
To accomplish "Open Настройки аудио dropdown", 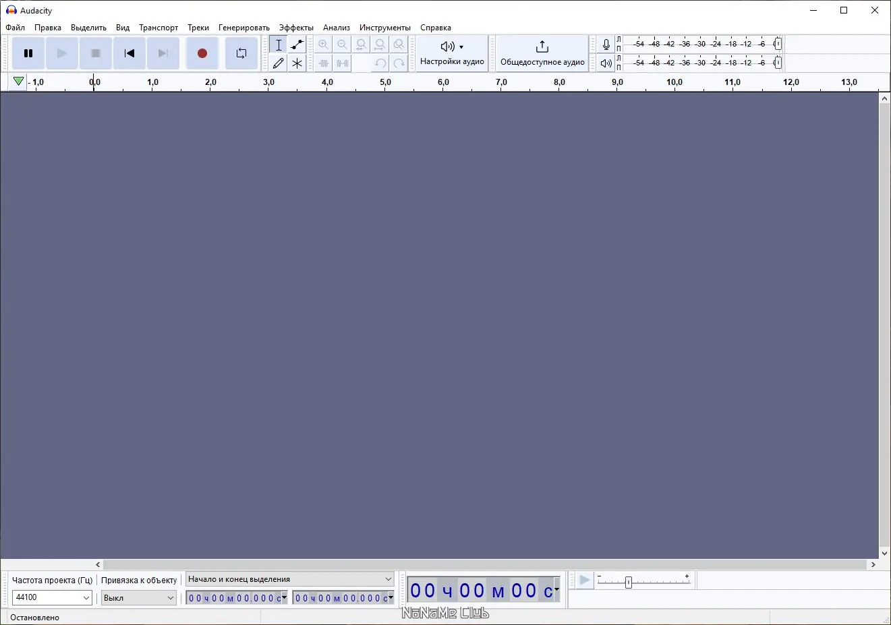I will click(452, 53).
